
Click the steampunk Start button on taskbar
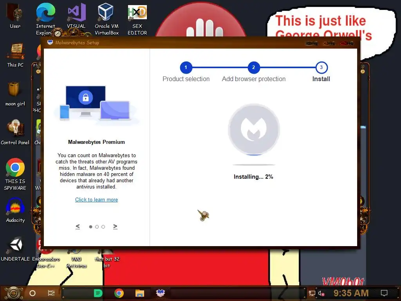pos(13,293)
